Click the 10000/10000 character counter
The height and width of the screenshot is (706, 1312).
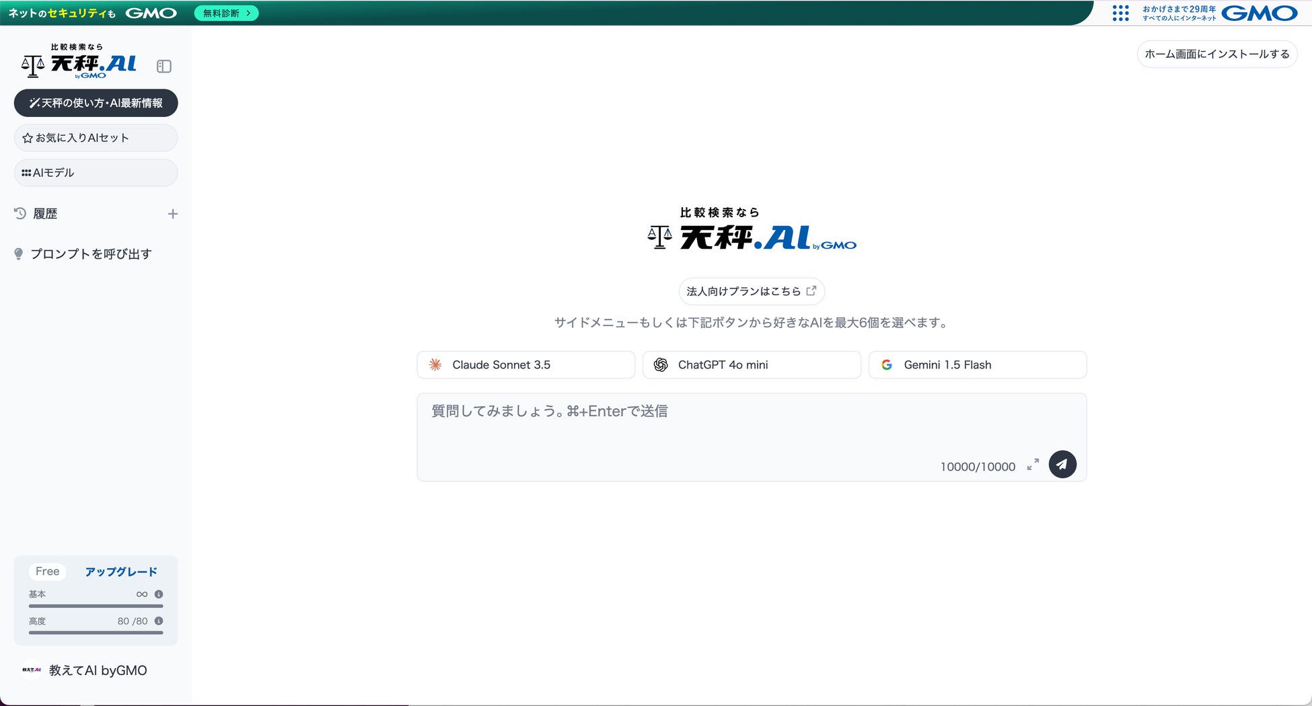pyautogui.click(x=978, y=467)
